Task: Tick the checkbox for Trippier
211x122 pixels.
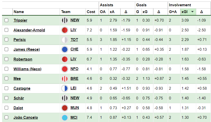Action: 6,20
